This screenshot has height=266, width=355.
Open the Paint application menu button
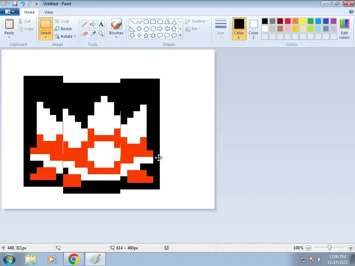(x=9, y=12)
